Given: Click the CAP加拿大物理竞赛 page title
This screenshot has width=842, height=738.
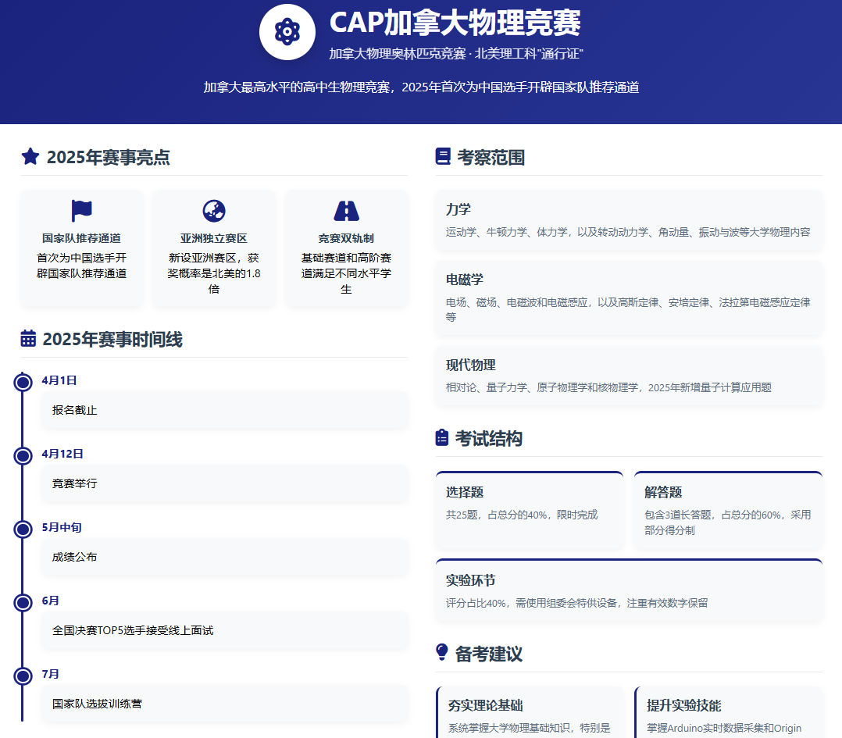Looking at the screenshot, I should coord(455,23).
